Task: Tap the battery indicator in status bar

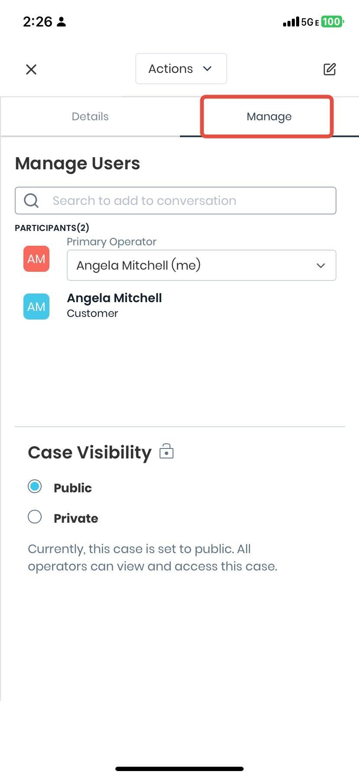Action: click(x=332, y=22)
